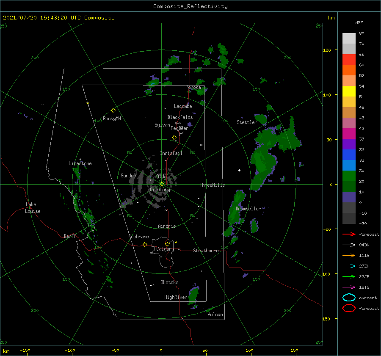Click the green 22JP arrow legend icon
381x356 pixels.
(349, 276)
